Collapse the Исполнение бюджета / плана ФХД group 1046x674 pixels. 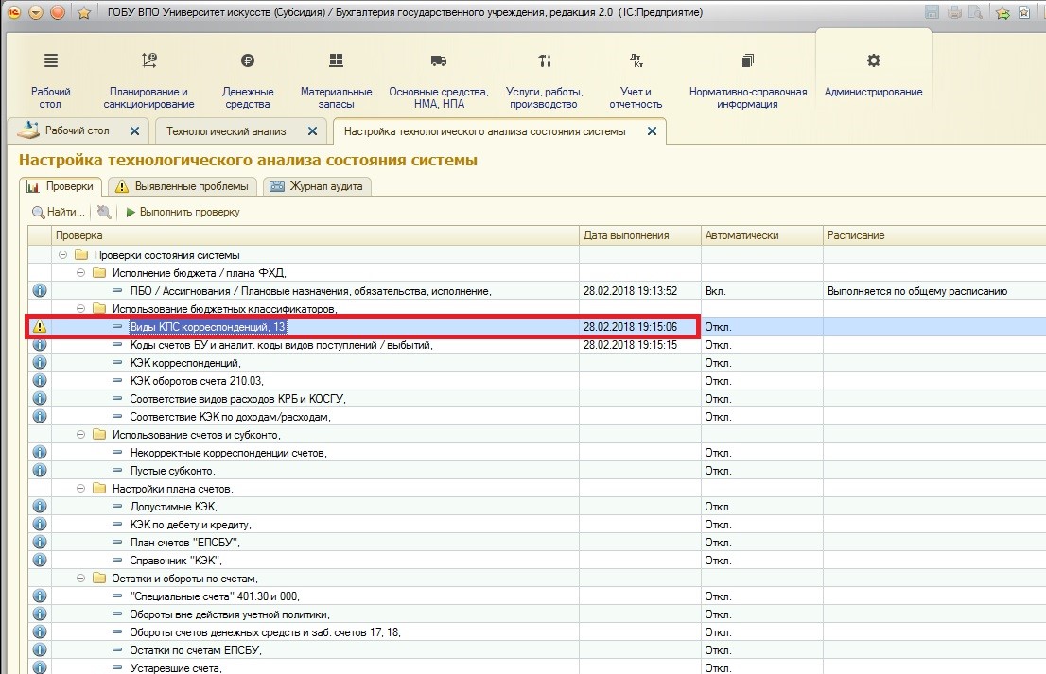(81, 273)
